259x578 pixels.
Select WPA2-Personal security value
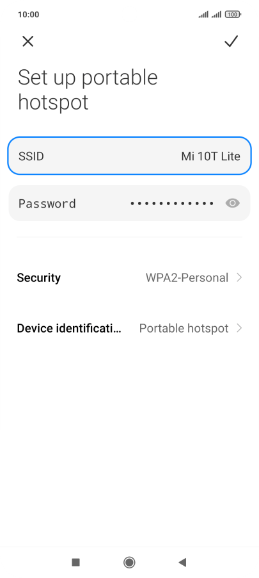pos(187,277)
